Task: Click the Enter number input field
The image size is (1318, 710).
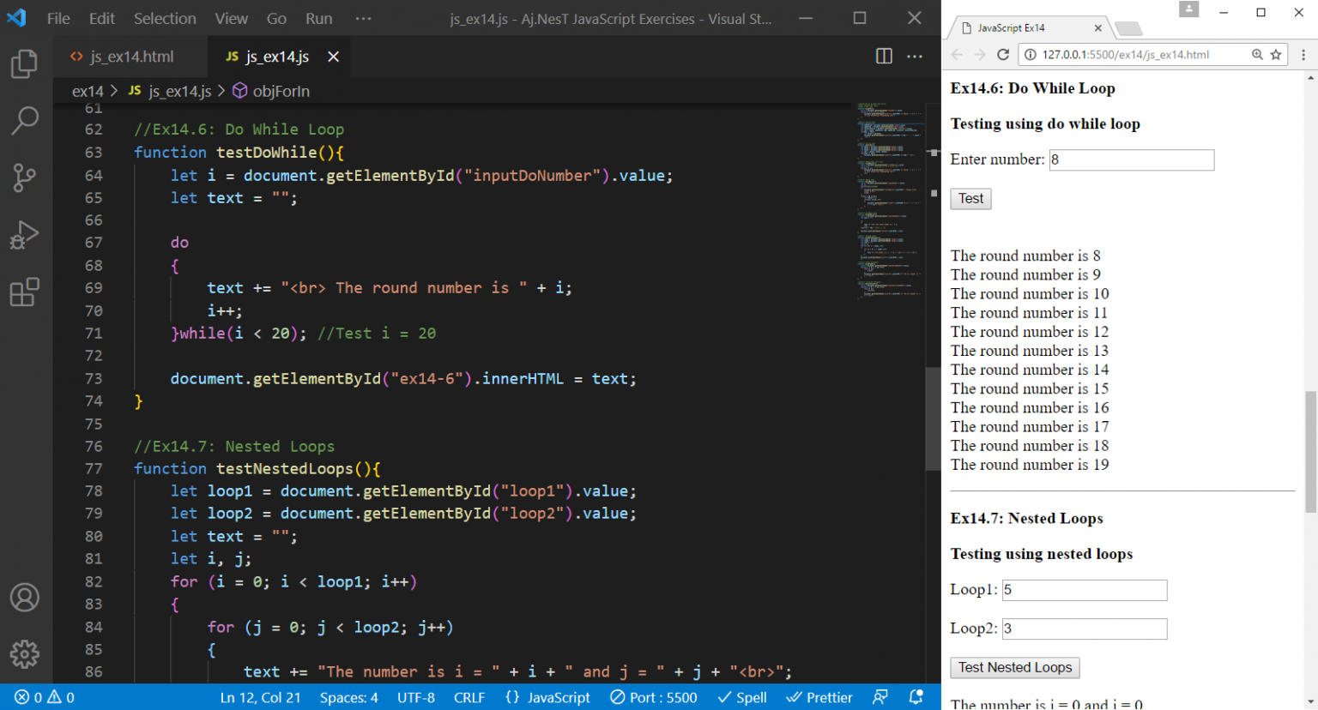Action: tap(1131, 160)
